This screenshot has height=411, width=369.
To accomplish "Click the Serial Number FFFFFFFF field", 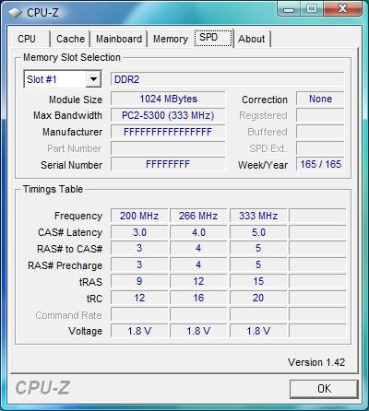I will point(168,164).
